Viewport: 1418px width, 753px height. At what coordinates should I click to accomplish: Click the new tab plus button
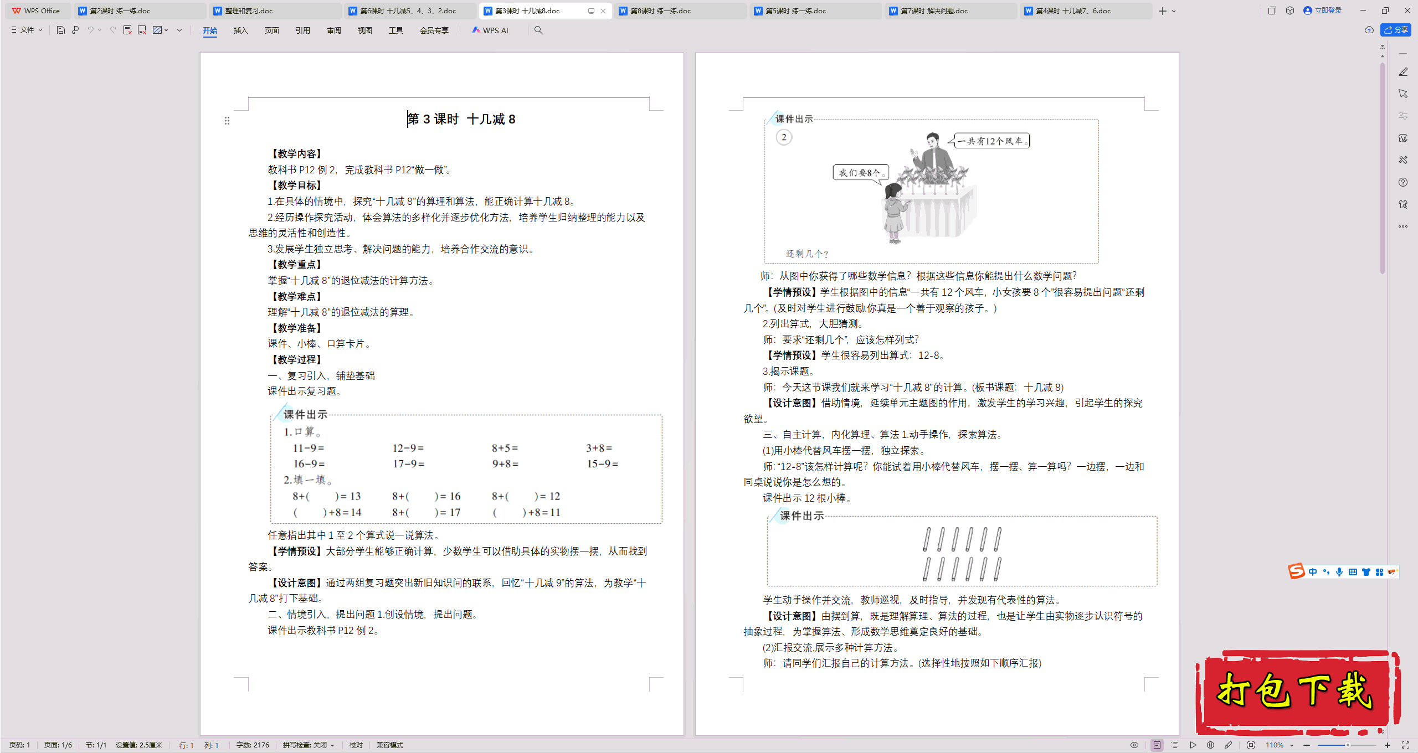coord(1162,11)
